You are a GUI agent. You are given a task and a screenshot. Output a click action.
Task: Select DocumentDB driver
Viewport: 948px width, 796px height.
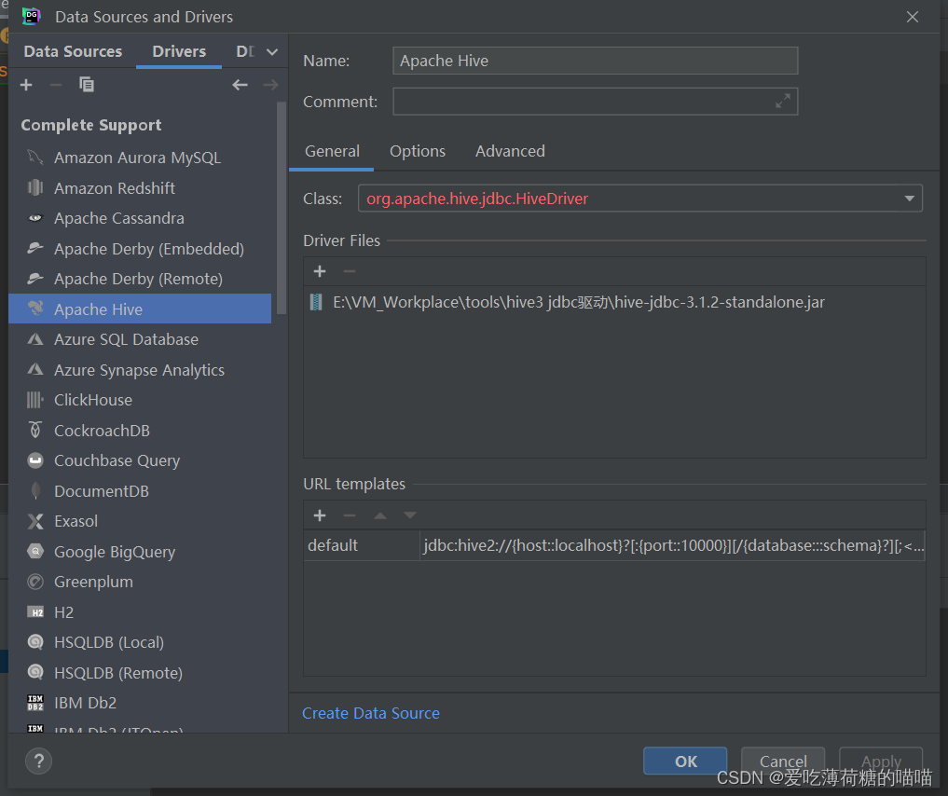pos(140,491)
